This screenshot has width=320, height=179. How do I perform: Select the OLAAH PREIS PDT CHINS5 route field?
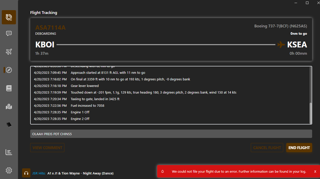pos(171,134)
